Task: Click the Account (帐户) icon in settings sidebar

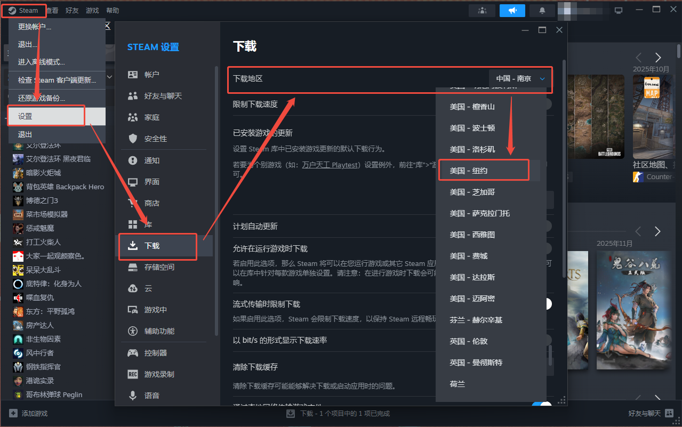Action: (133, 75)
